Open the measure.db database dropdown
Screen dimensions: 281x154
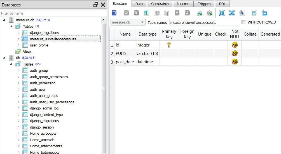click(128, 22)
